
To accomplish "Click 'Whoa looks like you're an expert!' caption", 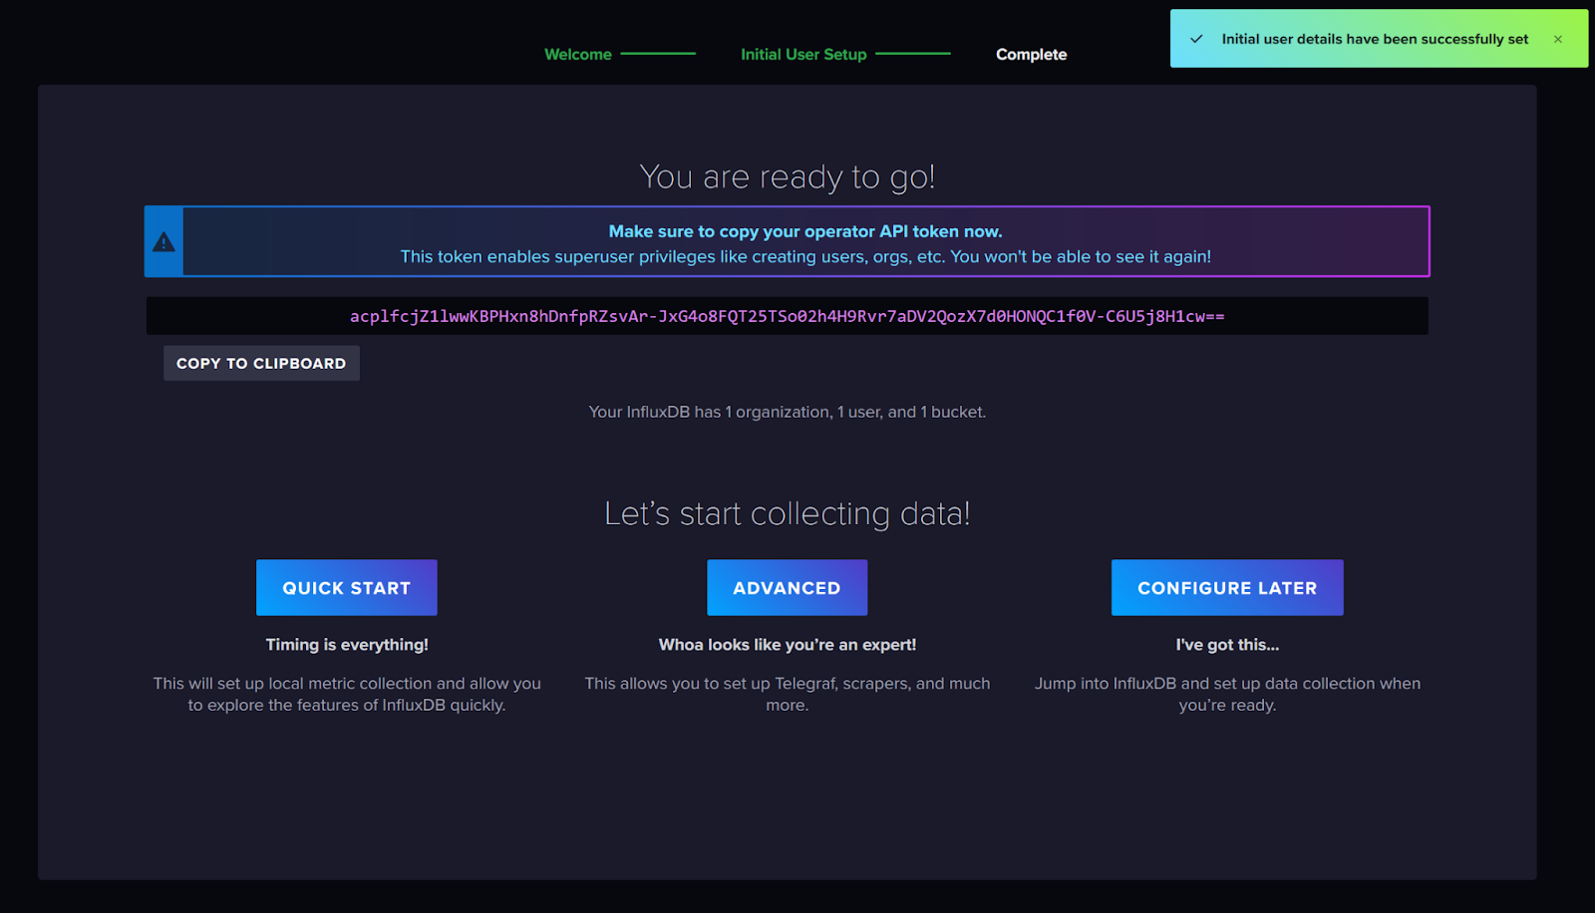I will pos(788,645).
